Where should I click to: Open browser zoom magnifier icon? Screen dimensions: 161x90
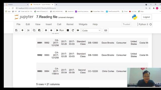pos(146,8)
